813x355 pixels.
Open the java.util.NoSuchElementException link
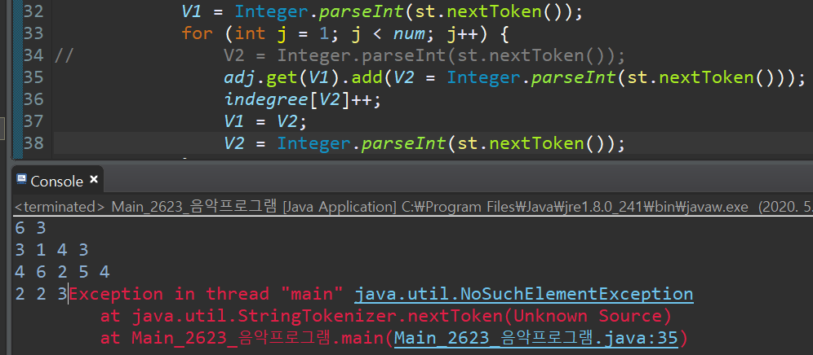pyautogui.click(x=524, y=295)
